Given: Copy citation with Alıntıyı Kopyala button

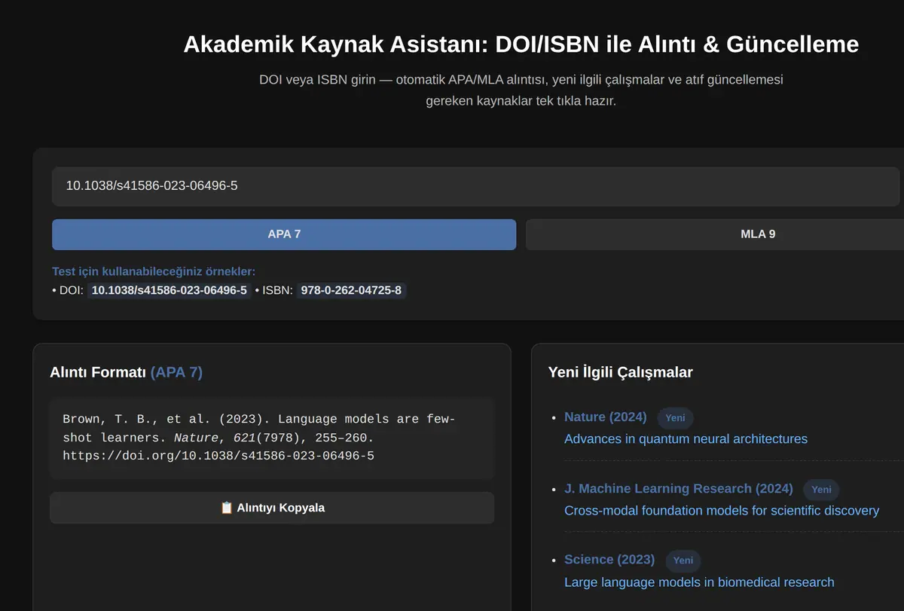Looking at the screenshot, I should [272, 508].
